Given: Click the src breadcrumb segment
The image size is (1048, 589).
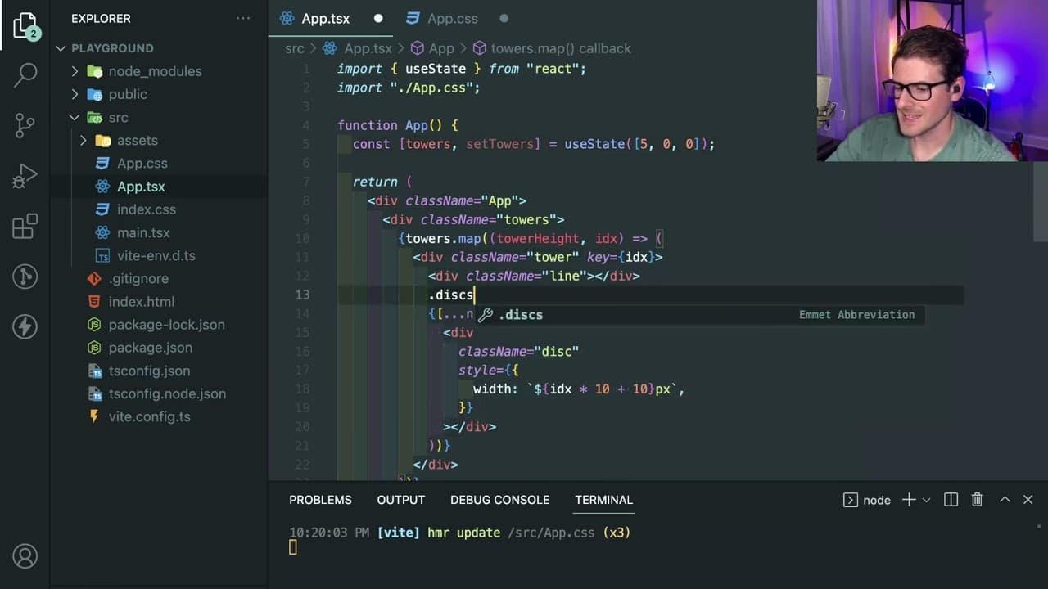Looking at the screenshot, I should (x=295, y=48).
